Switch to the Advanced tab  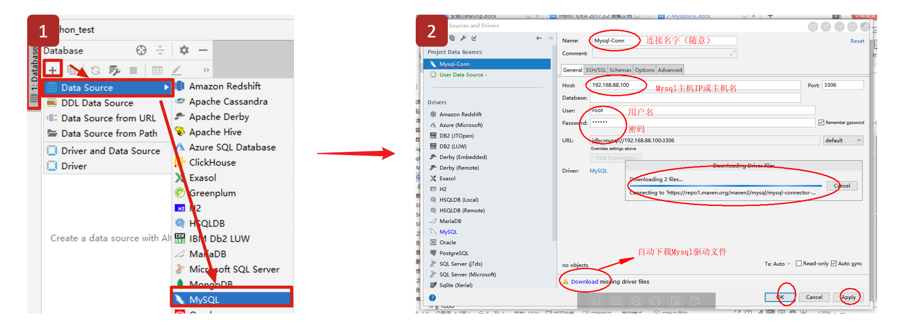(670, 70)
